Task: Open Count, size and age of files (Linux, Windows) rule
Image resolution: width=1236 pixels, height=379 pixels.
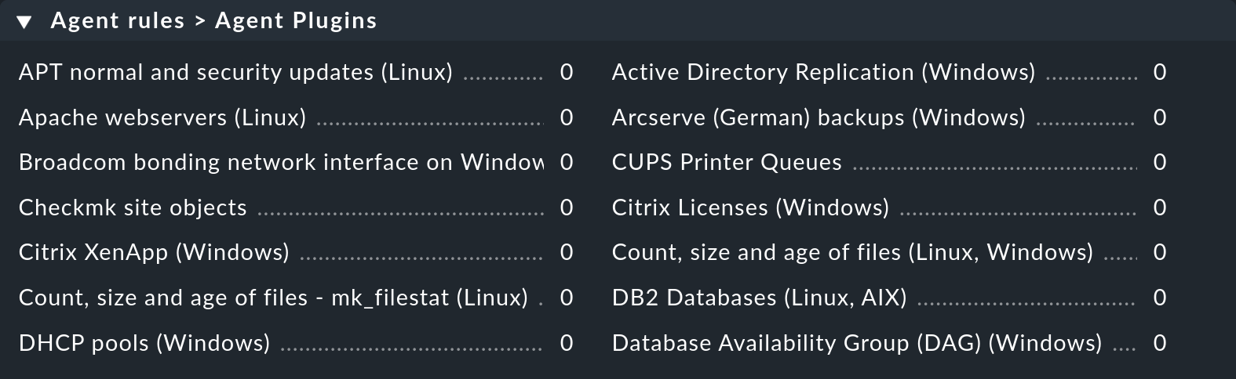Action: (x=852, y=252)
